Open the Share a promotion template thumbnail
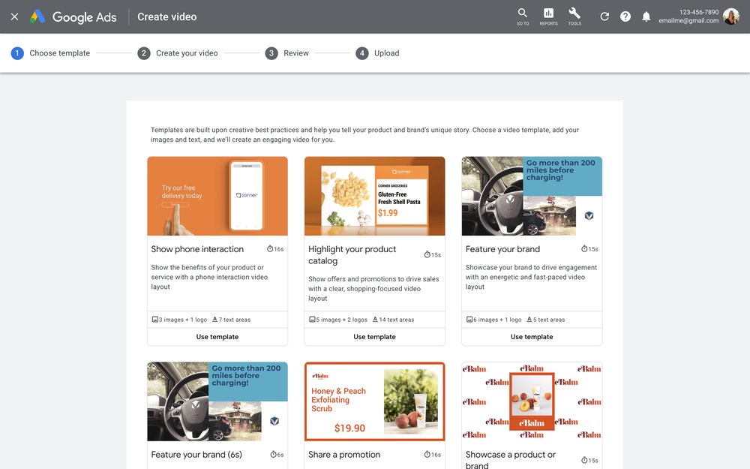Image resolution: width=750 pixels, height=469 pixels. coord(374,401)
